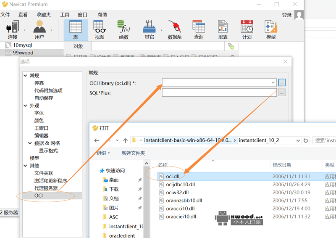
Task: Open the Others (其它) toolbar icon
Action: click(x=149, y=30)
